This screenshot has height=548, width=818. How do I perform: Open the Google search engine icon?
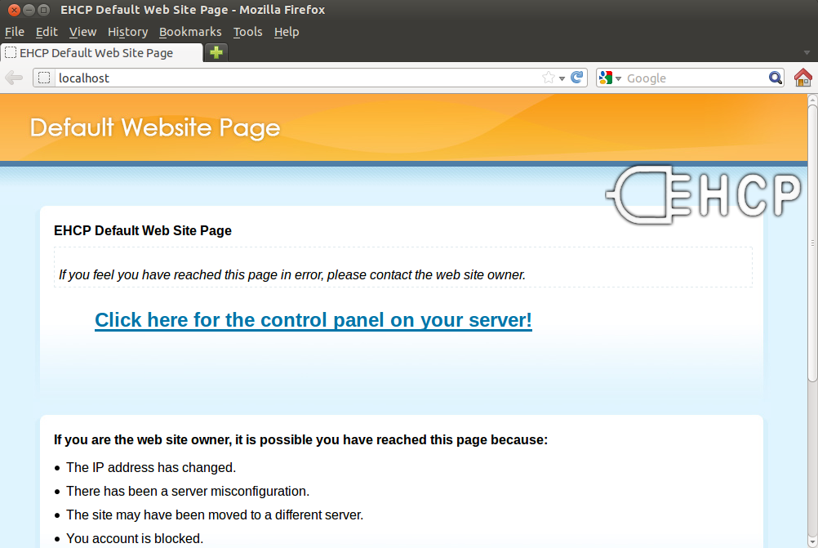606,78
